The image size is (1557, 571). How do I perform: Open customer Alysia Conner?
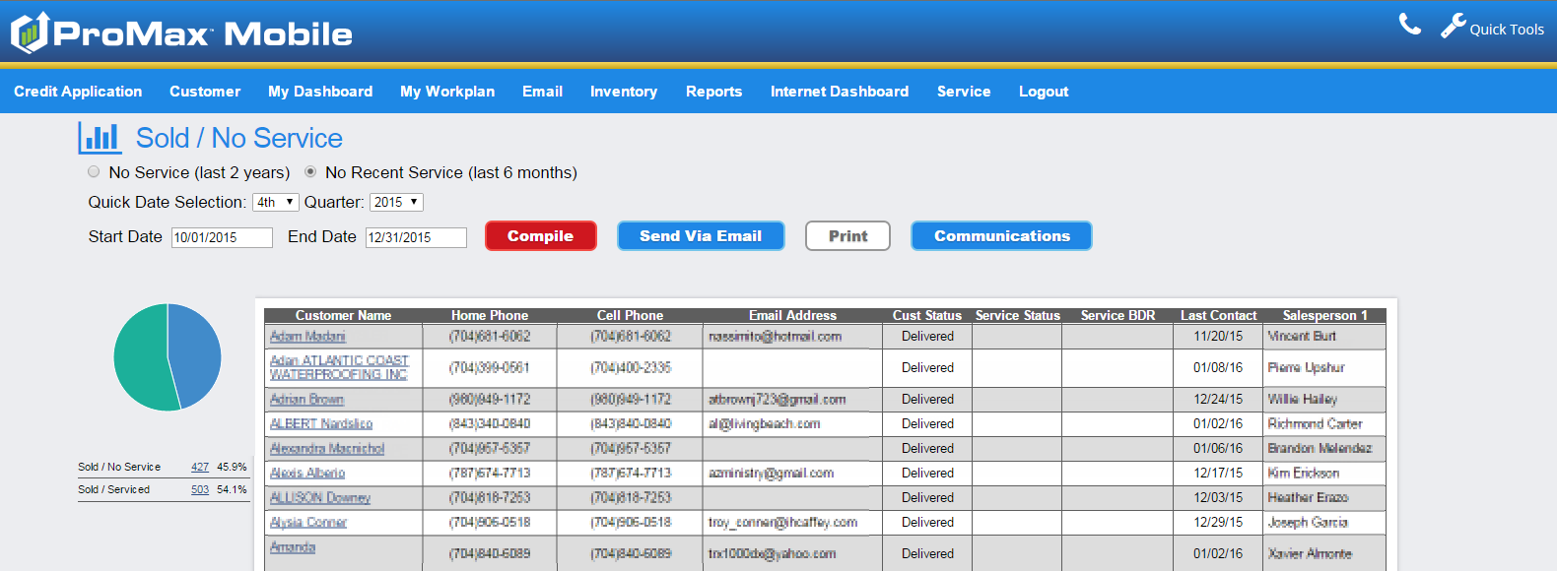(x=308, y=523)
